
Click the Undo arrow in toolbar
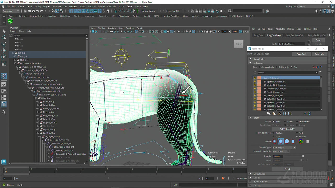point(37,11)
